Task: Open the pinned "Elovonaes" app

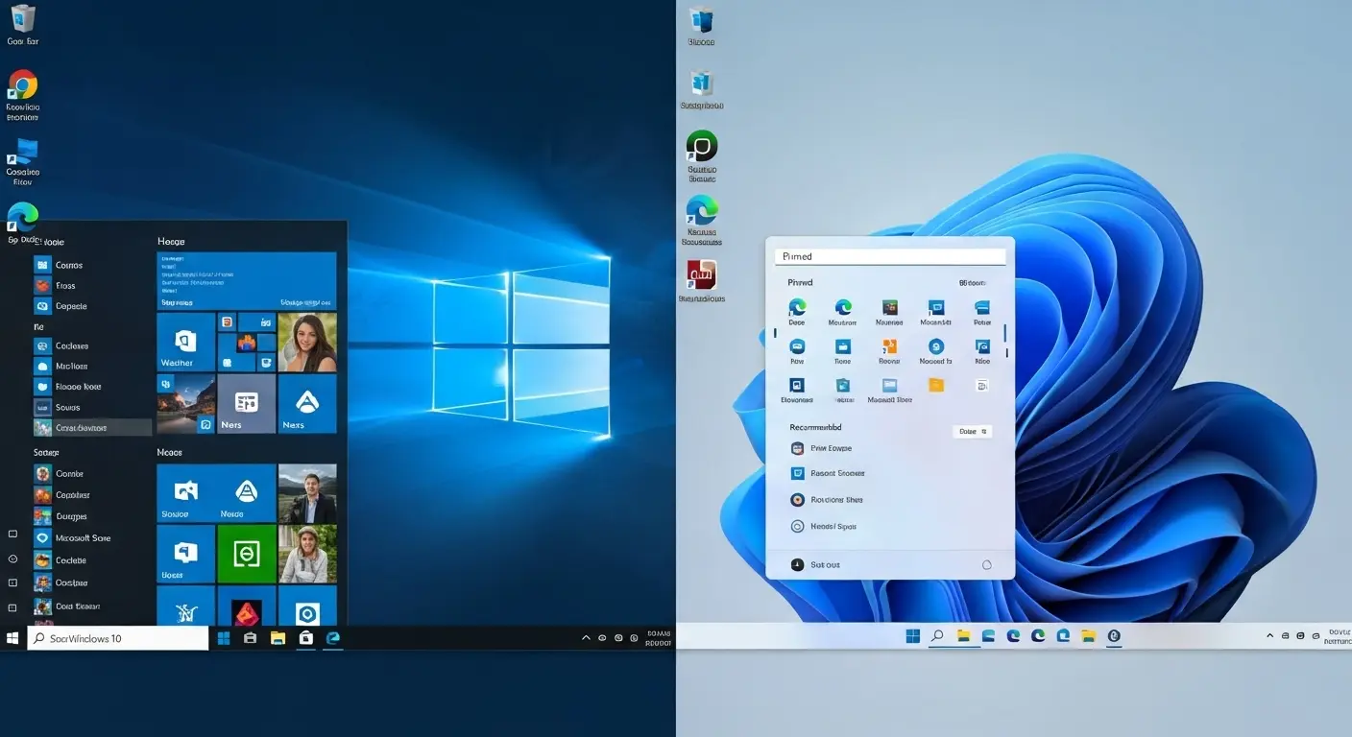Action: tap(797, 389)
